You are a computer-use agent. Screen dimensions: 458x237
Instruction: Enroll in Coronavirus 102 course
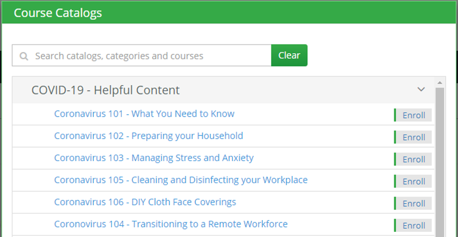[x=413, y=137]
